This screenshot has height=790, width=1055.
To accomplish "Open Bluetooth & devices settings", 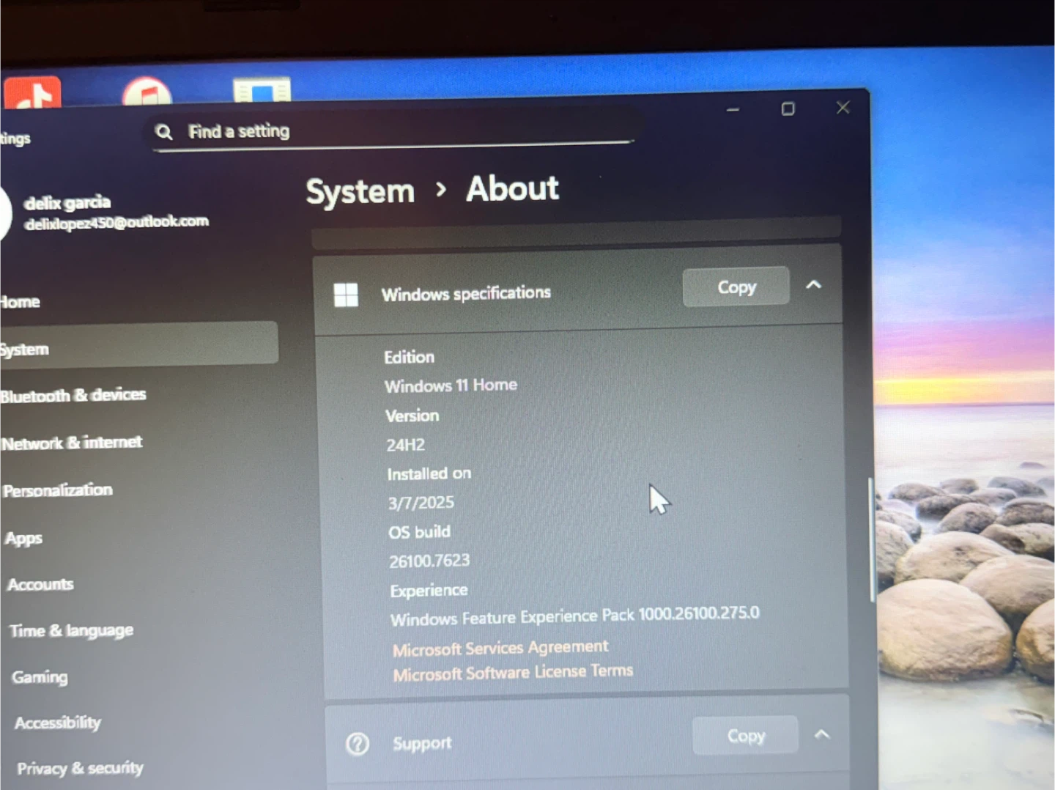I will tap(73, 396).
